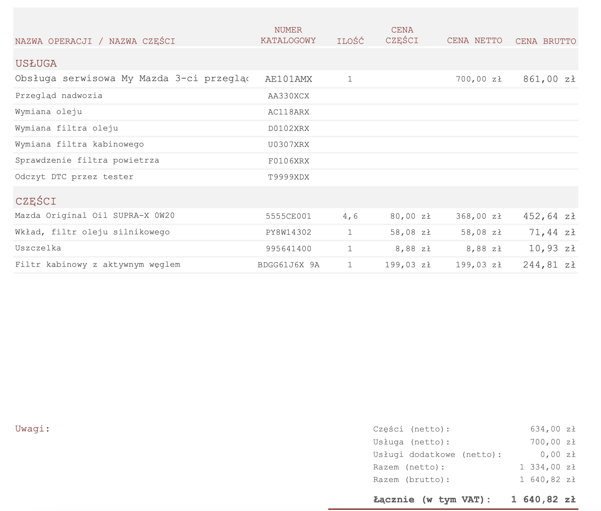Image resolution: width=601 pixels, height=511 pixels.
Task: Click the Usługi dodatkowe (netto): label
Action: point(437,455)
